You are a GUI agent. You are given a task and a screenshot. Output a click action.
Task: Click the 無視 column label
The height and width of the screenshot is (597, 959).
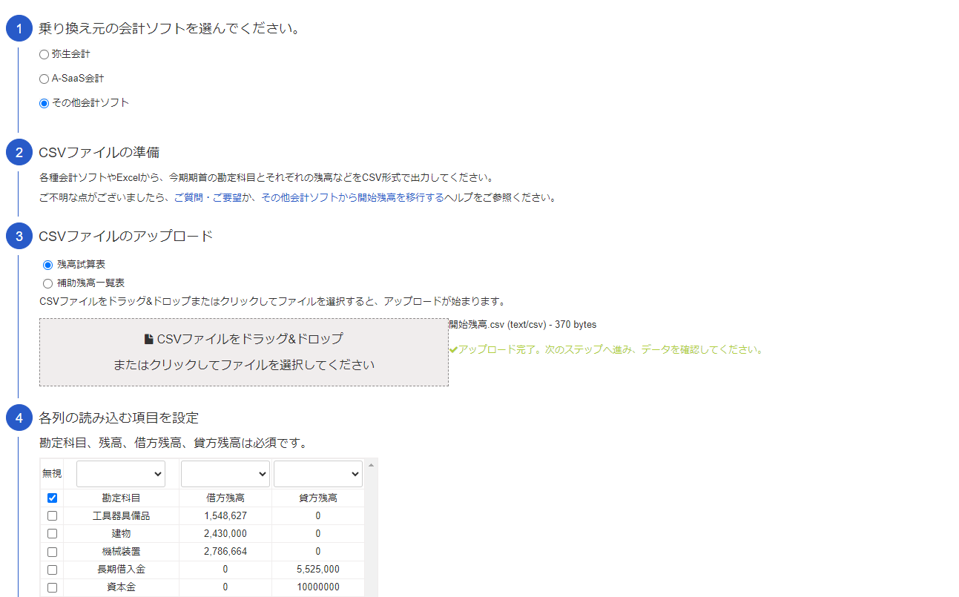pos(52,474)
